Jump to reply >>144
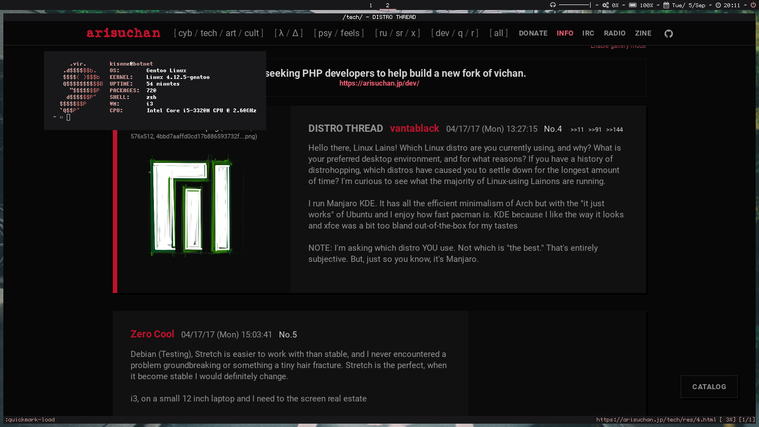This screenshot has height=427, width=759. [x=614, y=130]
